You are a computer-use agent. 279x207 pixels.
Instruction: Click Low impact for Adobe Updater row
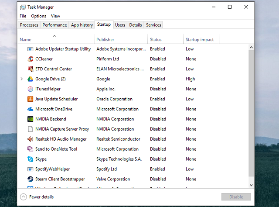(x=190, y=49)
